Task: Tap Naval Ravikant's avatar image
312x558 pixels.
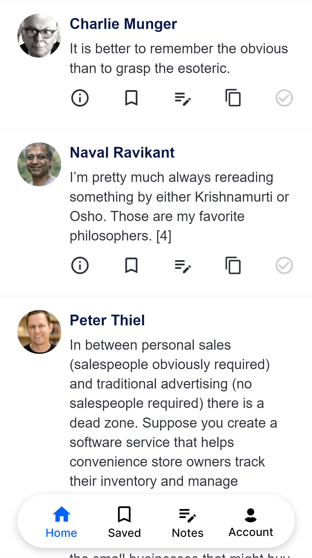Action: (39, 164)
